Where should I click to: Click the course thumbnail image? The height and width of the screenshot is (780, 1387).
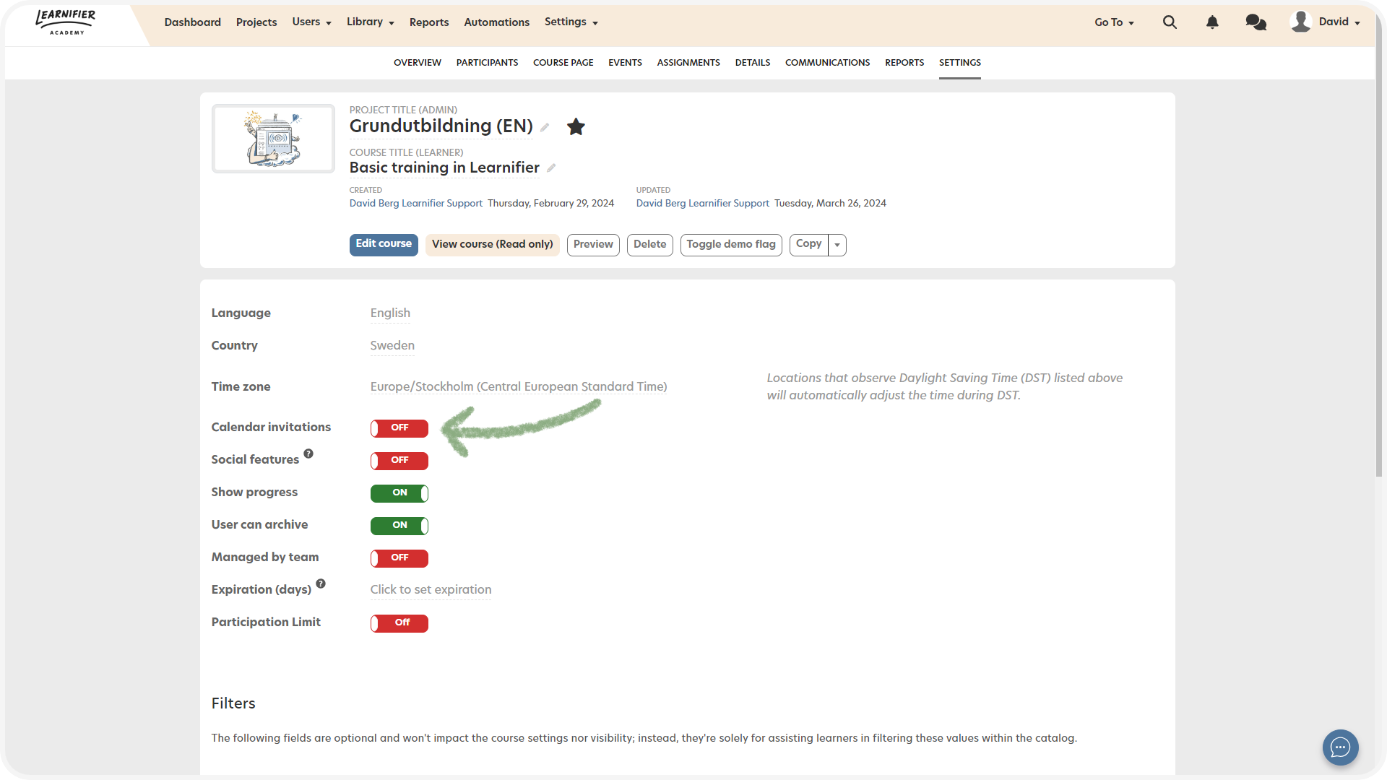click(273, 139)
